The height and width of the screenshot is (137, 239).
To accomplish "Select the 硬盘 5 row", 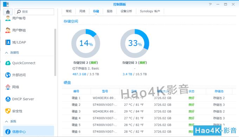I will pyautogui.click(x=149, y=125).
